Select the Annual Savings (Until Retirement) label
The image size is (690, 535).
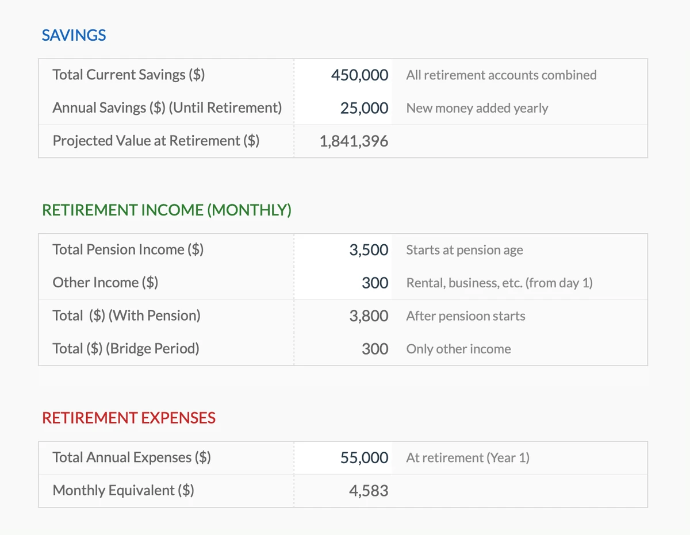click(x=167, y=107)
